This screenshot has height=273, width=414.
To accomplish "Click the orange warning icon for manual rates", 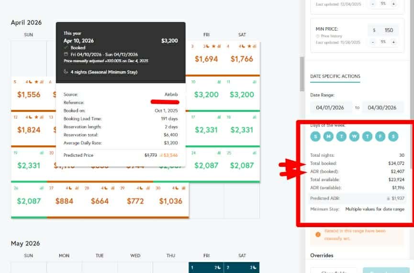I will (318, 234).
